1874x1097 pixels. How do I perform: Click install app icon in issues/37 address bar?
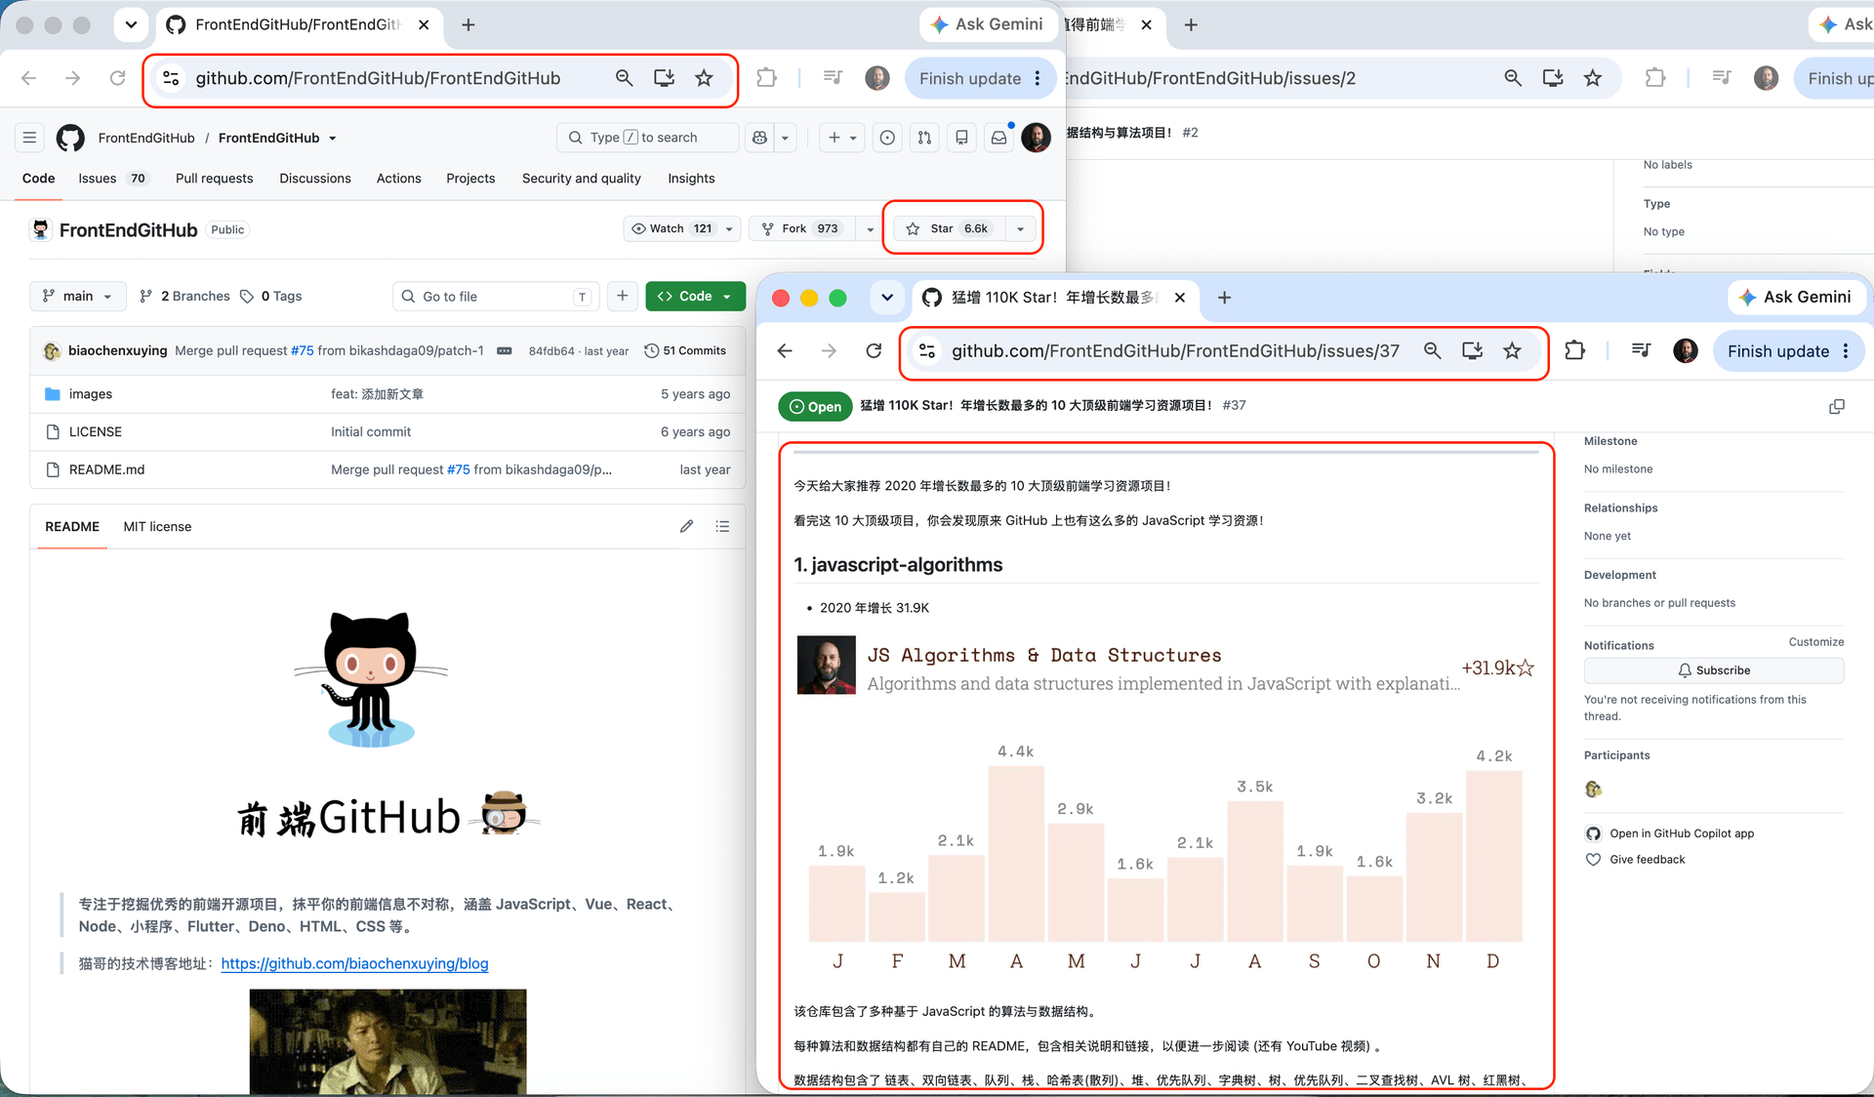1472,351
